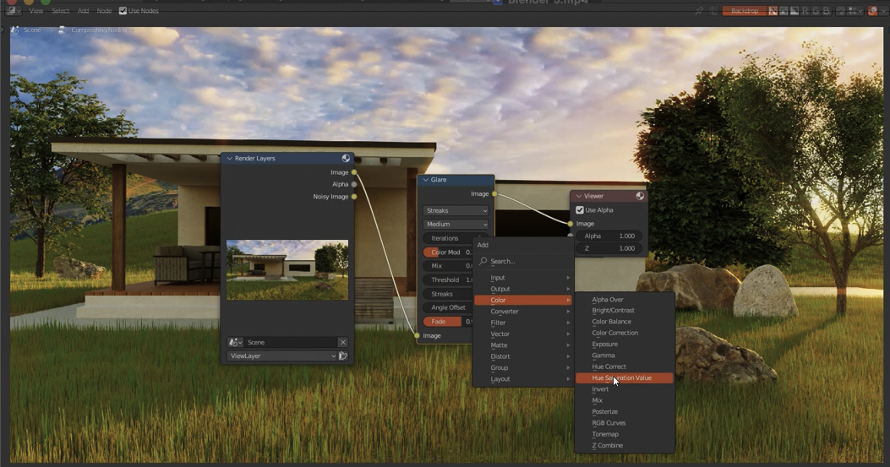Collapse the Glare node
Image resolution: width=890 pixels, height=467 pixels.
(x=426, y=180)
